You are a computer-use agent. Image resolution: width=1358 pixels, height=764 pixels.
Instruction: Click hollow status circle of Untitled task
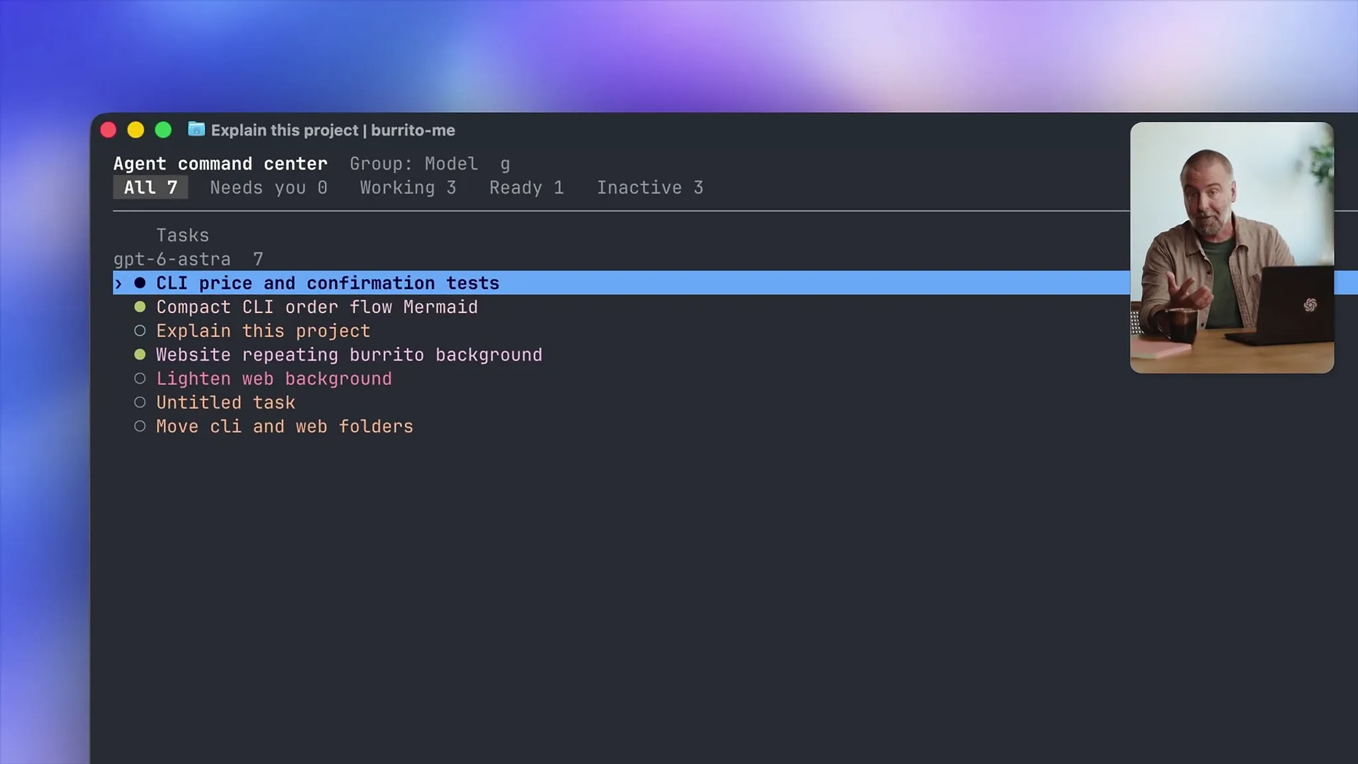click(x=140, y=403)
